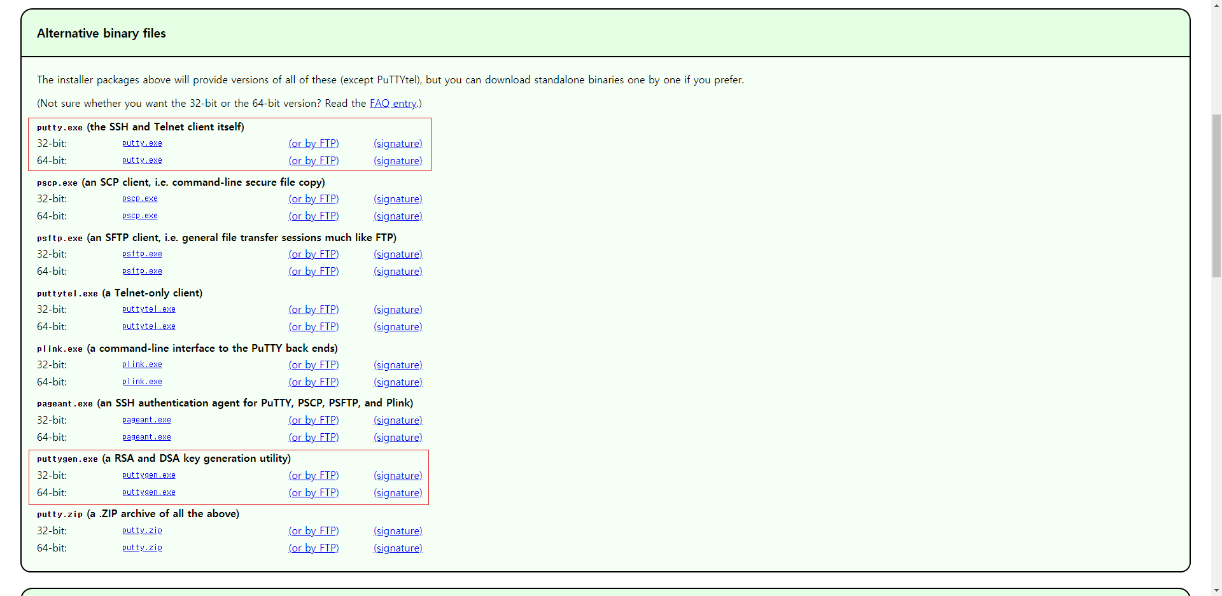
Task: Click the page scrollbar thumb
Action: [1216, 196]
